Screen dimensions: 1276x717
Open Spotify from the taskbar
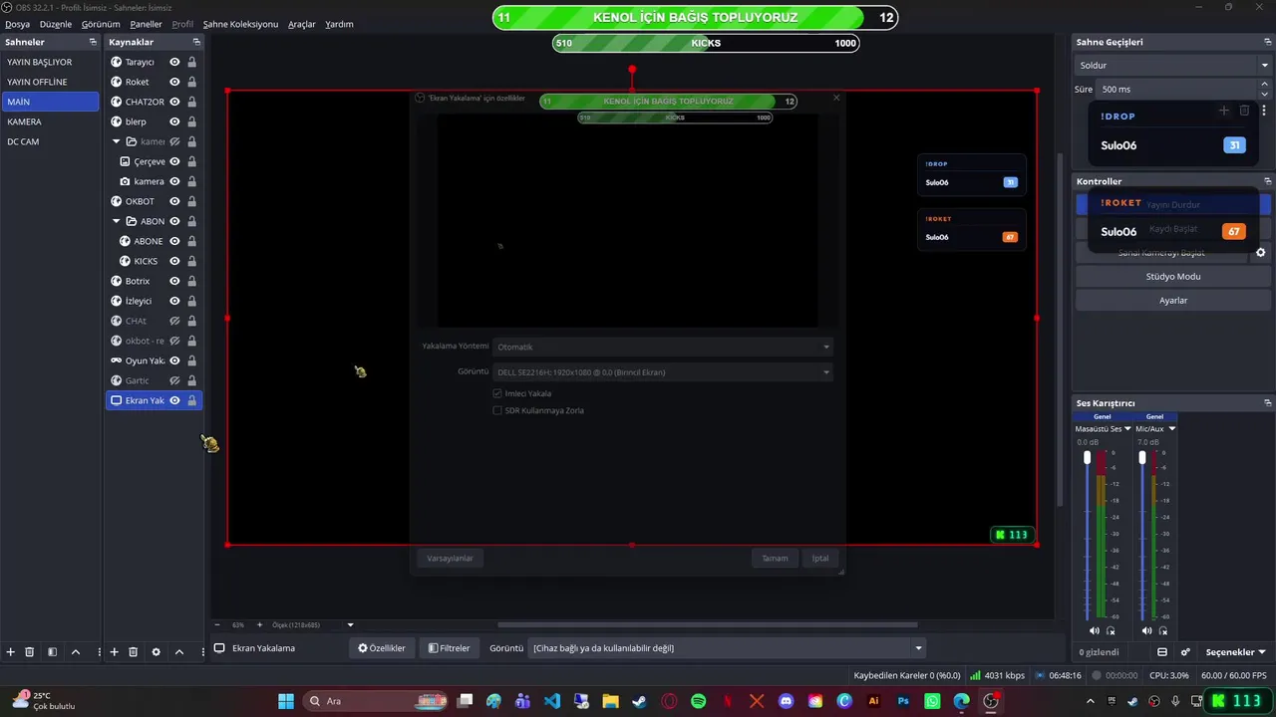698,701
